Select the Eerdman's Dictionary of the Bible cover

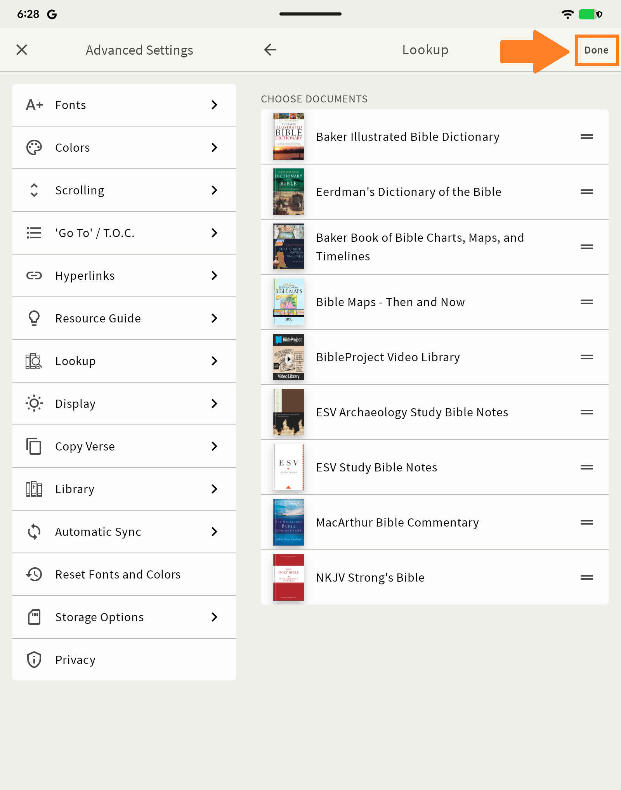(289, 192)
